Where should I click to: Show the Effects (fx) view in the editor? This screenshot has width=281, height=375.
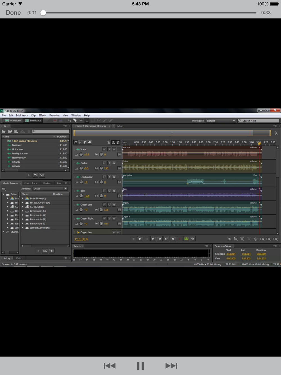pyautogui.click(x=80, y=143)
